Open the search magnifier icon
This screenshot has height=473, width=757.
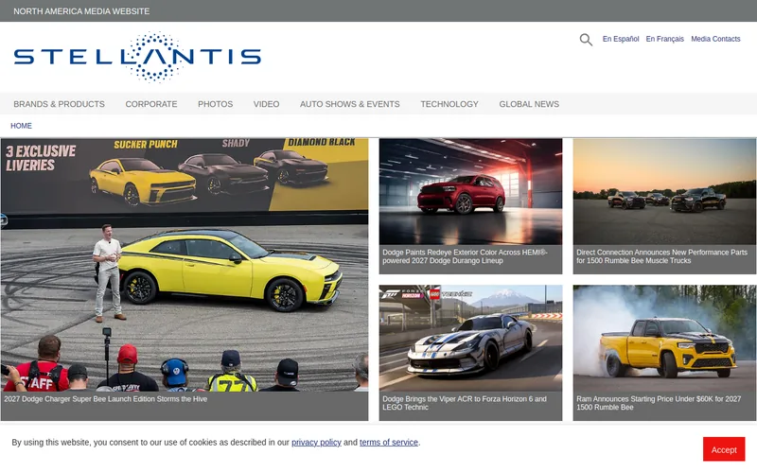point(586,40)
